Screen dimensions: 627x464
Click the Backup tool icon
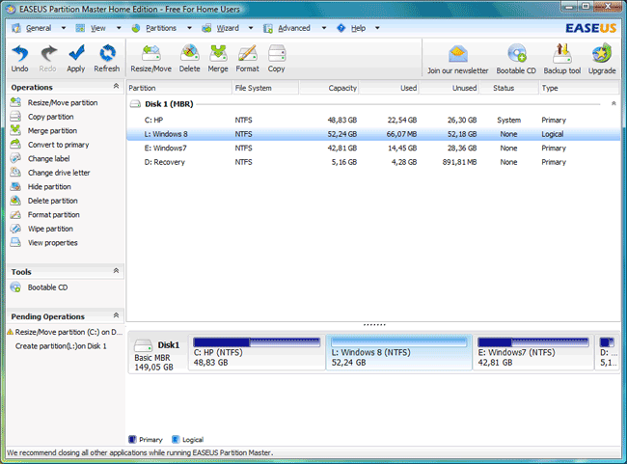coord(561,57)
